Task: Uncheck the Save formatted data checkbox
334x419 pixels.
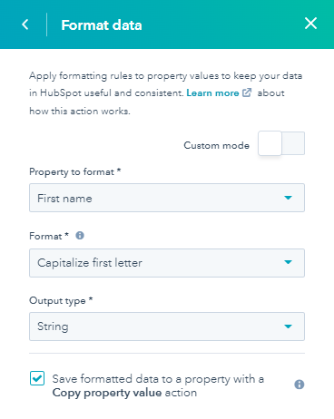Action: coord(37,378)
